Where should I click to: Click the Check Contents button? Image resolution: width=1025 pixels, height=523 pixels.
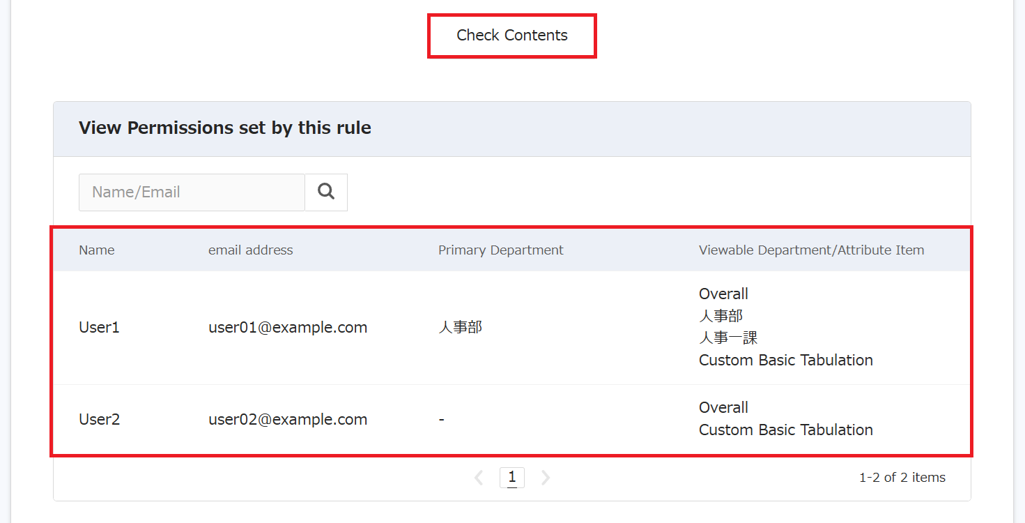pyautogui.click(x=512, y=36)
